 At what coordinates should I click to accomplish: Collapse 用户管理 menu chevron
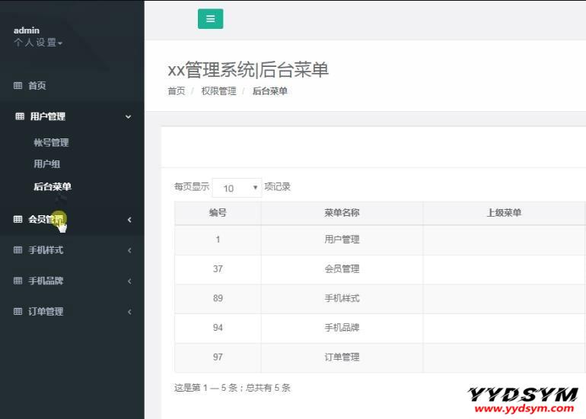[x=128, y=116]
